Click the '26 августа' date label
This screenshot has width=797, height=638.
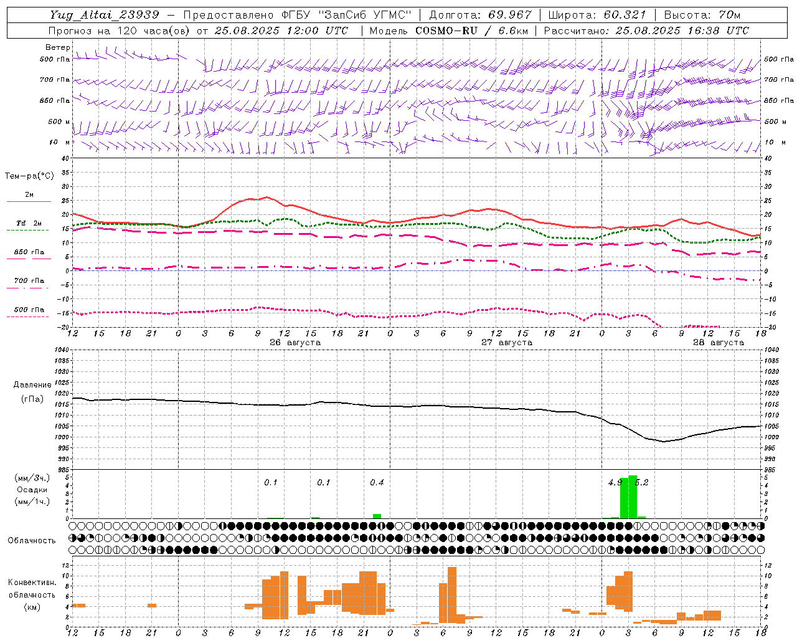295,343
